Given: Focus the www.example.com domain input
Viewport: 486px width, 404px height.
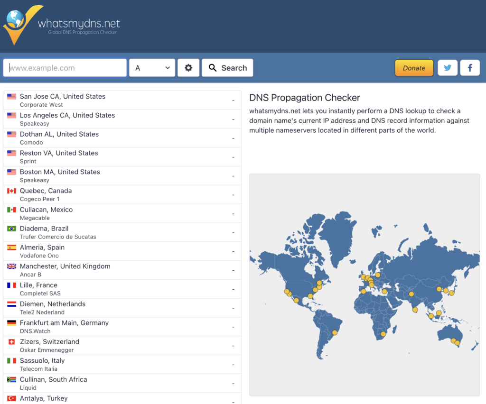Looking at the screenshot, I should pyautogui.click(x=65, y=68).
